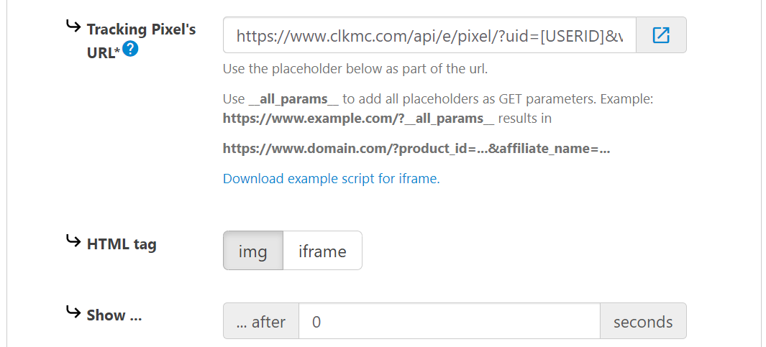This screenshot has width=766, height=347.
Task: Click the arrow icon before HTML tag
Action: point(73,241)
